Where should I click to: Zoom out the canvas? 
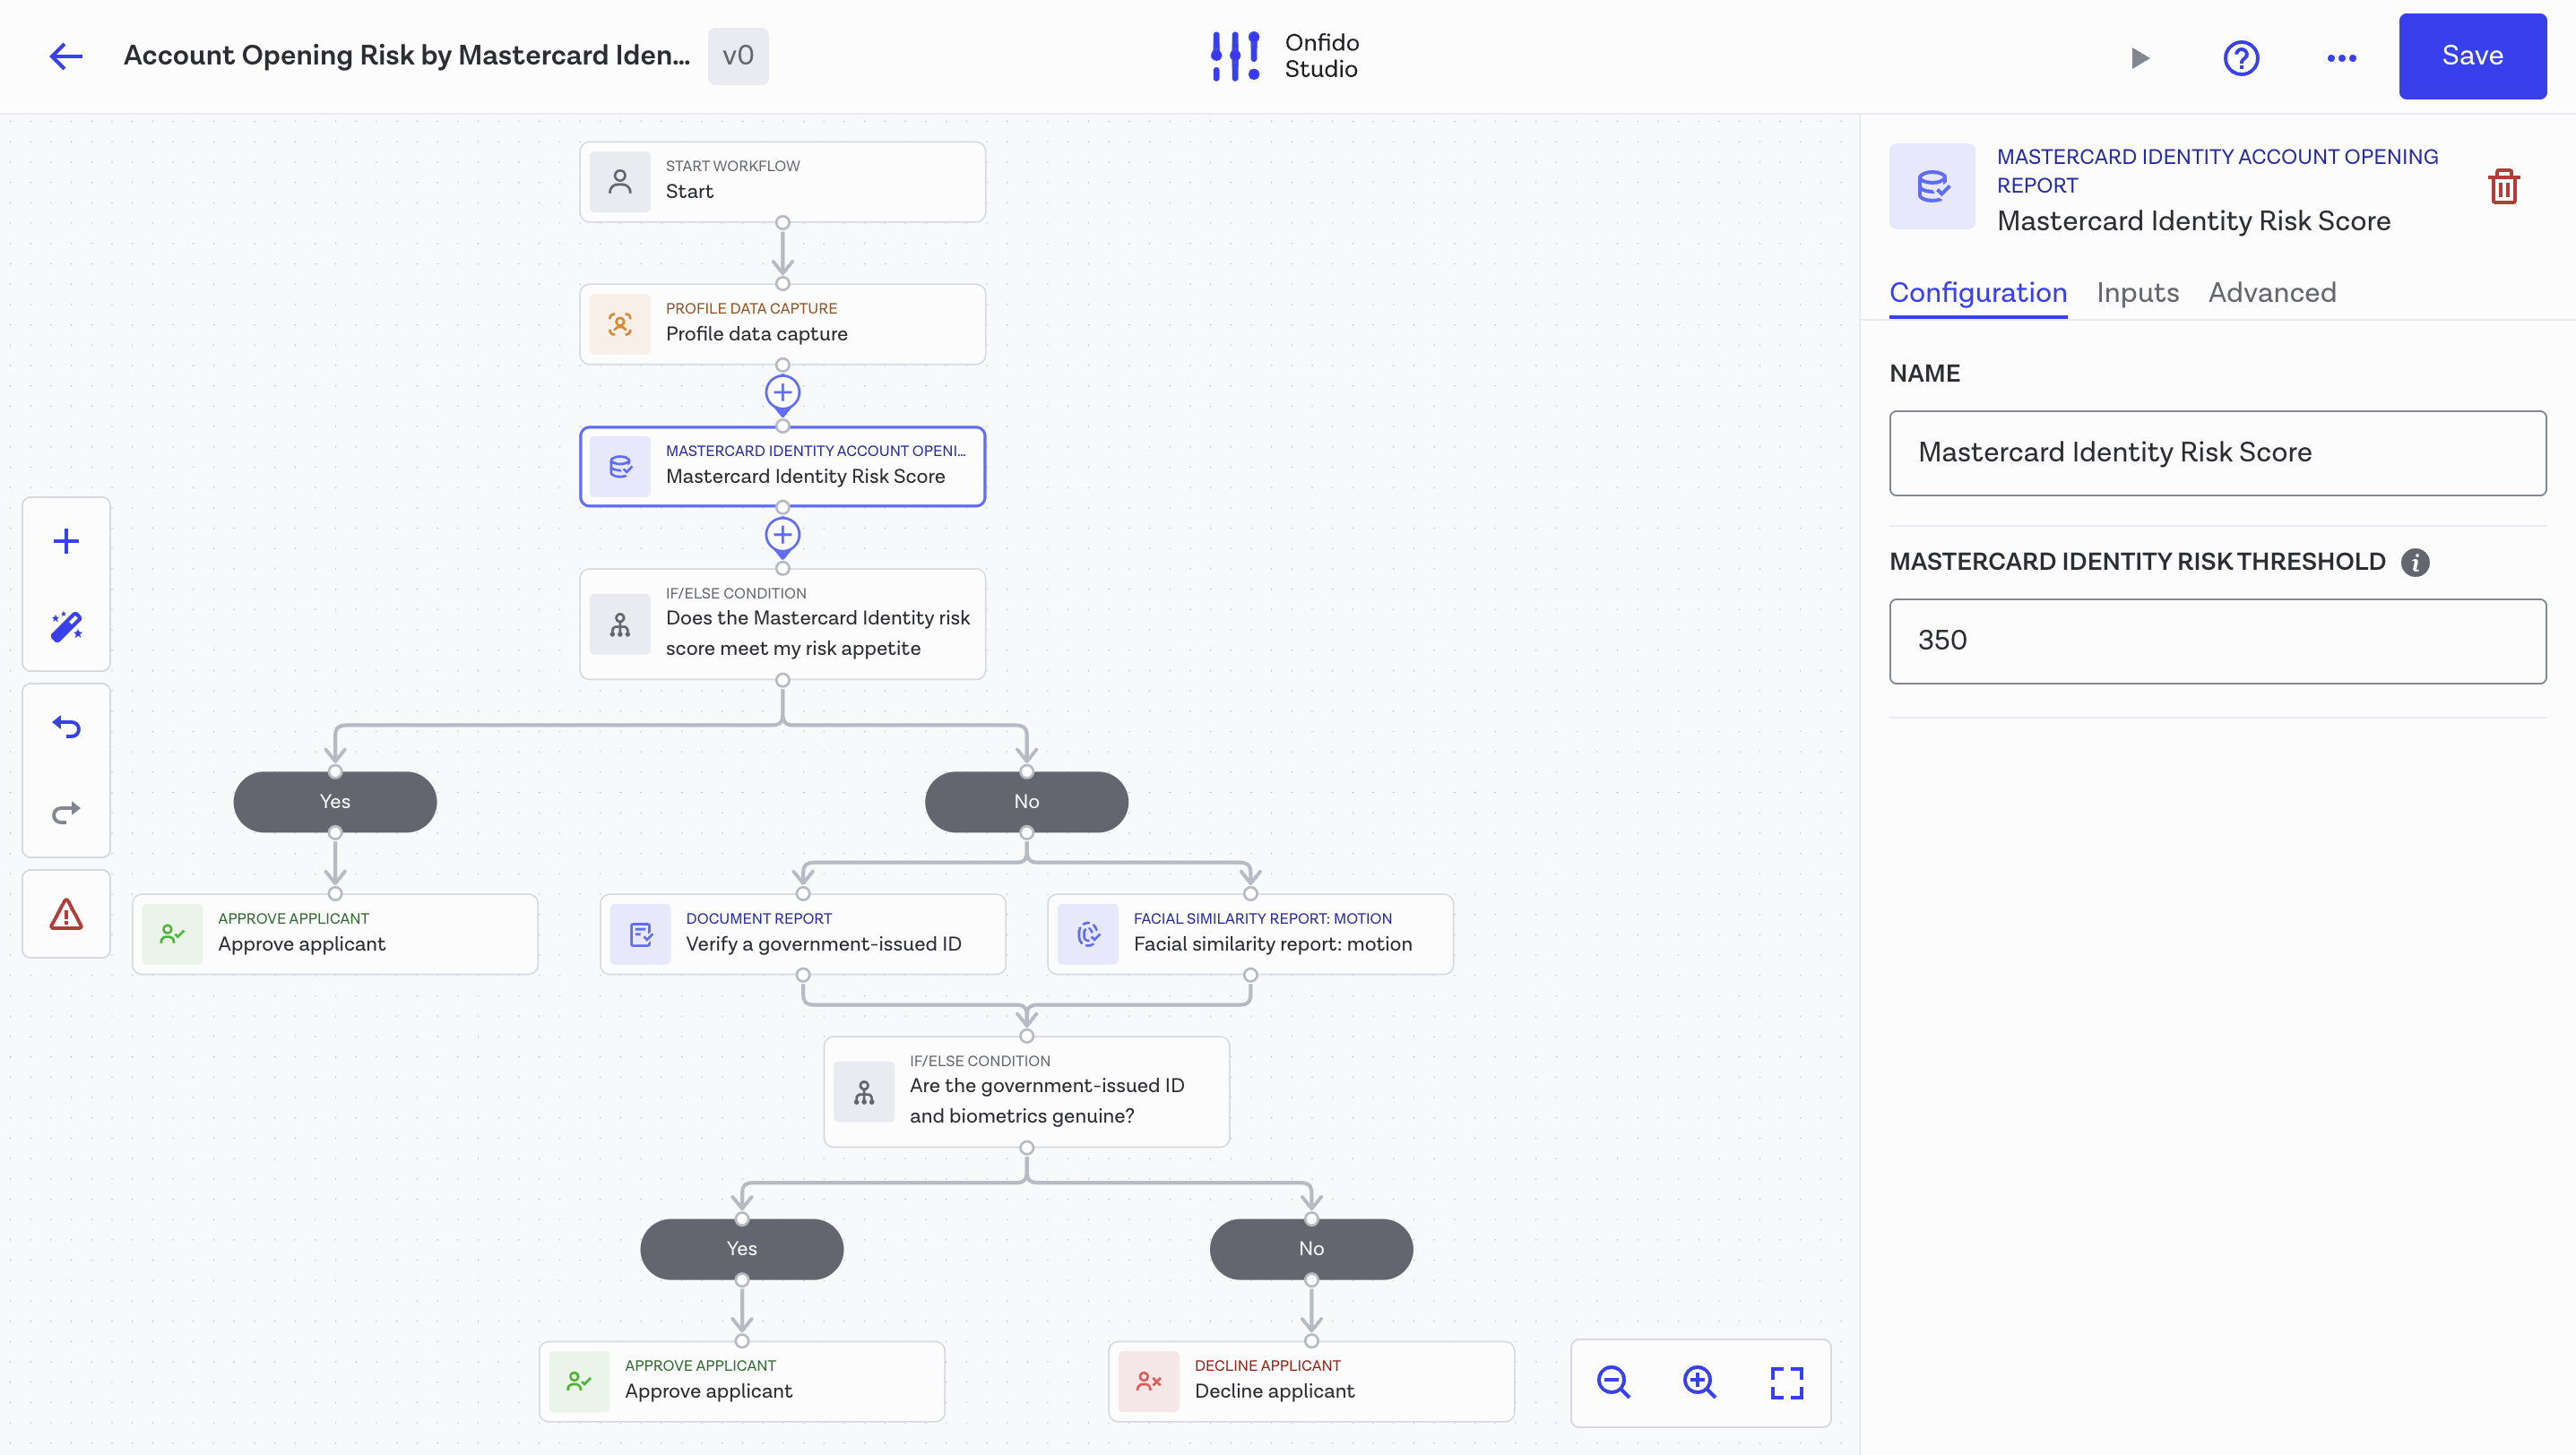[1613, 1382]
